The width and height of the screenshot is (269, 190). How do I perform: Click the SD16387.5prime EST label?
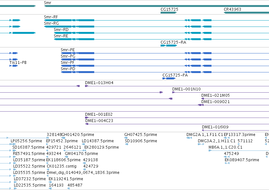[x=28, y=147]
